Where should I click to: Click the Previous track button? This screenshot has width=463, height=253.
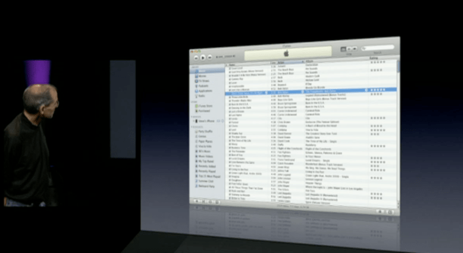tap(196, 58)
